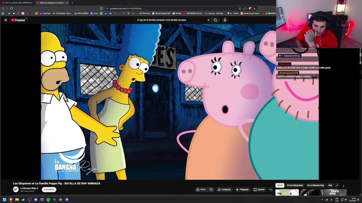Play the Grand Theft Auto IV recommended thumbnail
This screenshot has width=362, height=203.
(335, 193)
